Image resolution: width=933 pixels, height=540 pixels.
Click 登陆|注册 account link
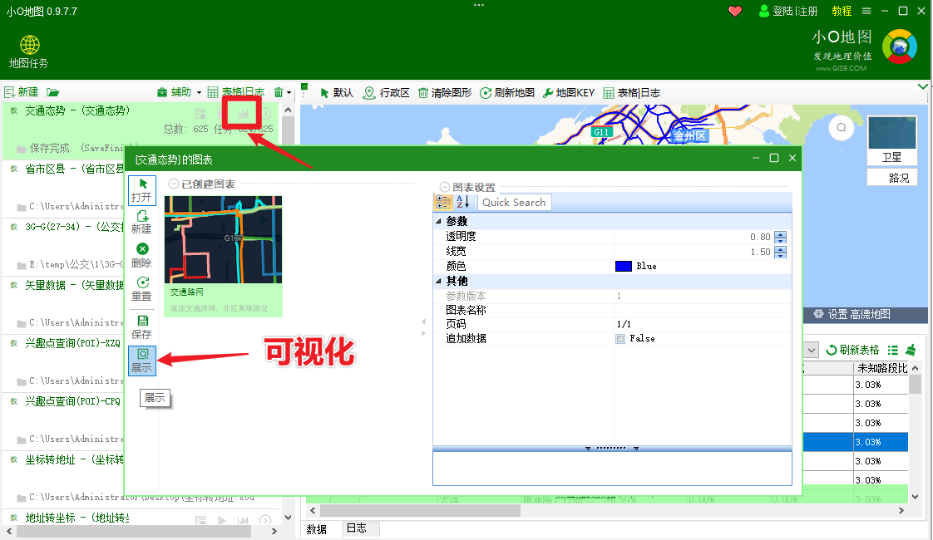point(789,11)
